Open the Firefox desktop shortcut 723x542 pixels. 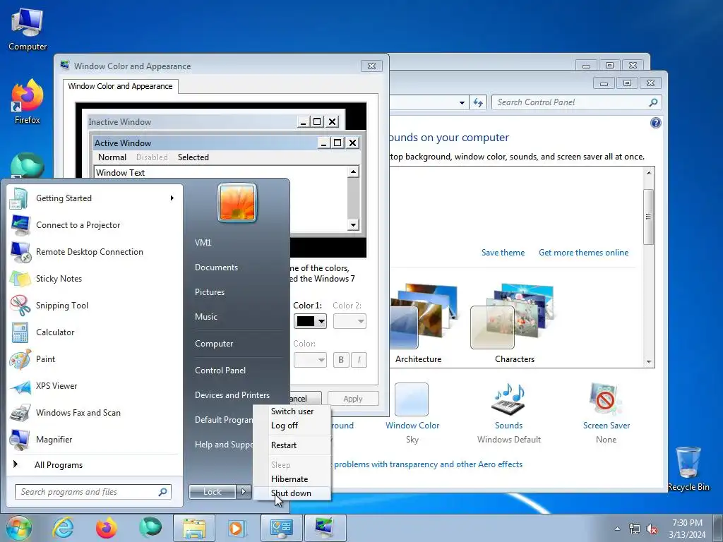(28, 102)
